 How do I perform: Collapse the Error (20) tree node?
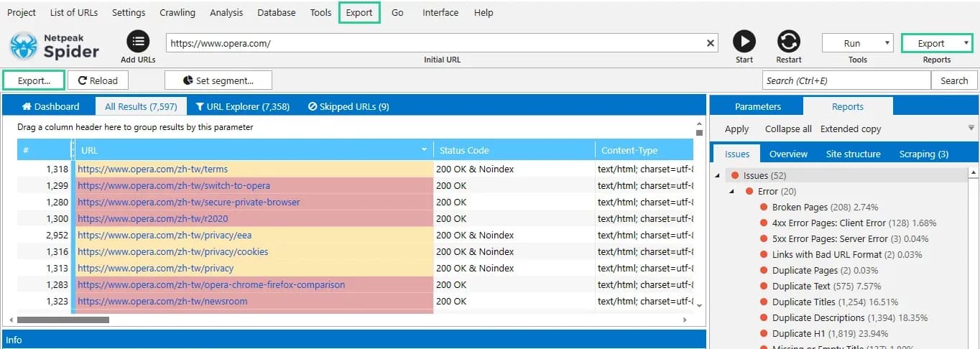point(732,191)
